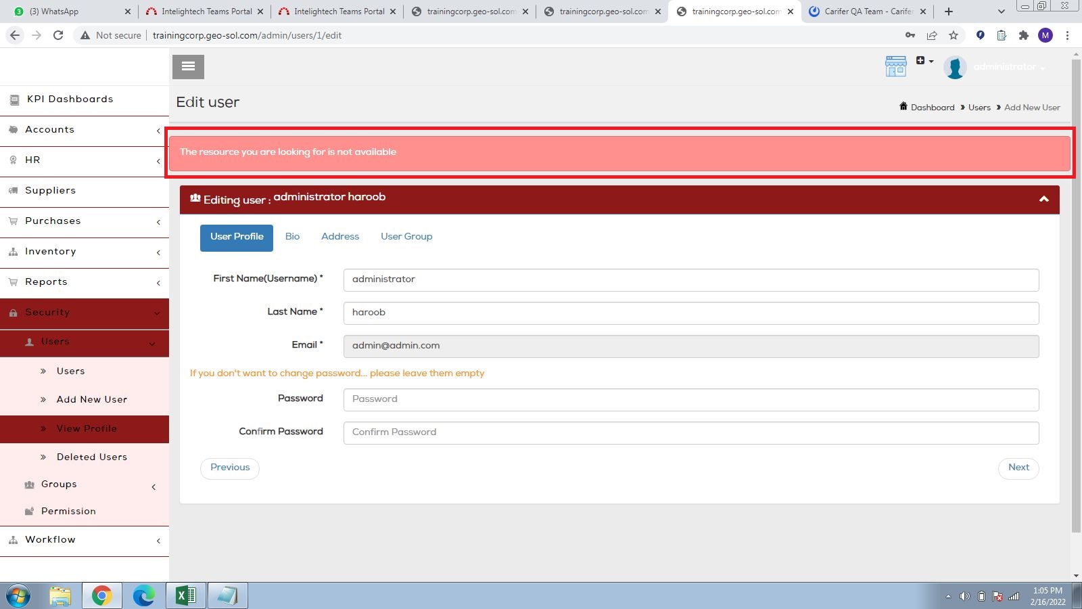This screenshot has height=609, width=1082.
Task: Reload the page with browser refresh
Action: coord(58,35)
